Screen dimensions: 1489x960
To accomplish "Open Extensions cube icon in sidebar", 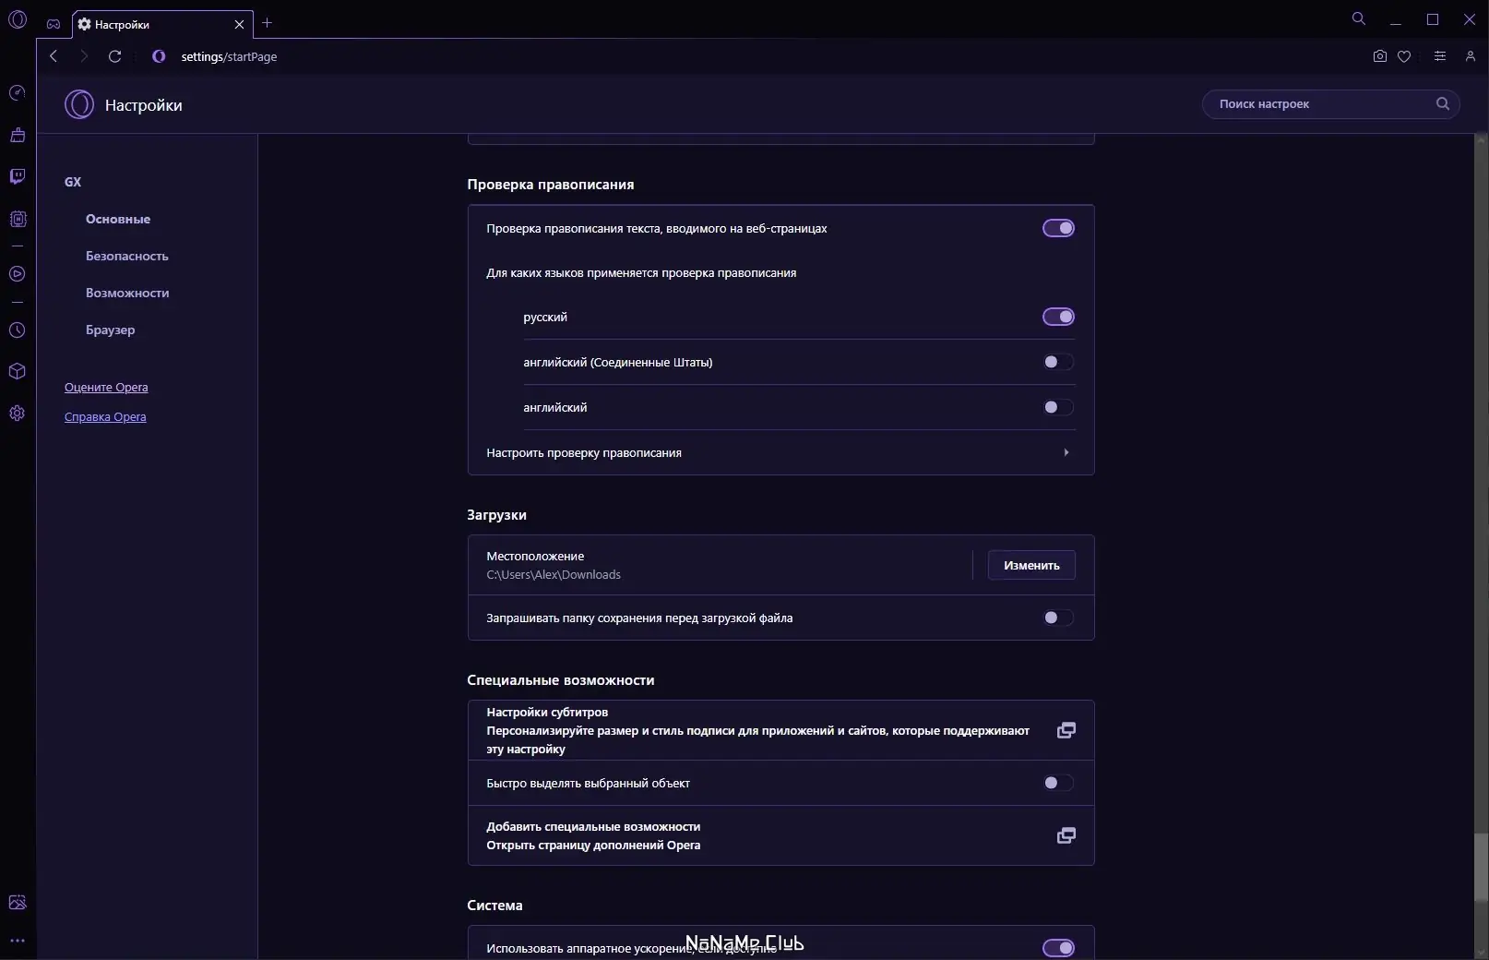I will (17, 371).
